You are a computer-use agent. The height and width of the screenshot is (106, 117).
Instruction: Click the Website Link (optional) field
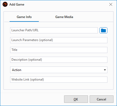tap(59, 79)
